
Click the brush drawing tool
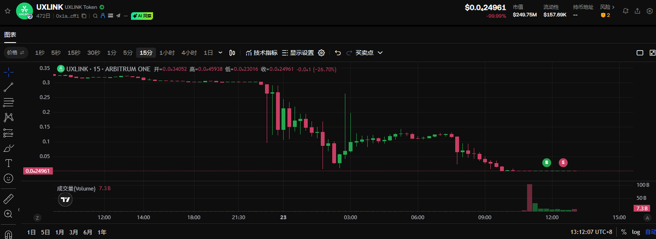click(8, 148)
